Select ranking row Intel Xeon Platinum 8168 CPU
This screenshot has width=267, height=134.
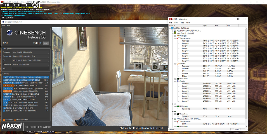[26, 77]
